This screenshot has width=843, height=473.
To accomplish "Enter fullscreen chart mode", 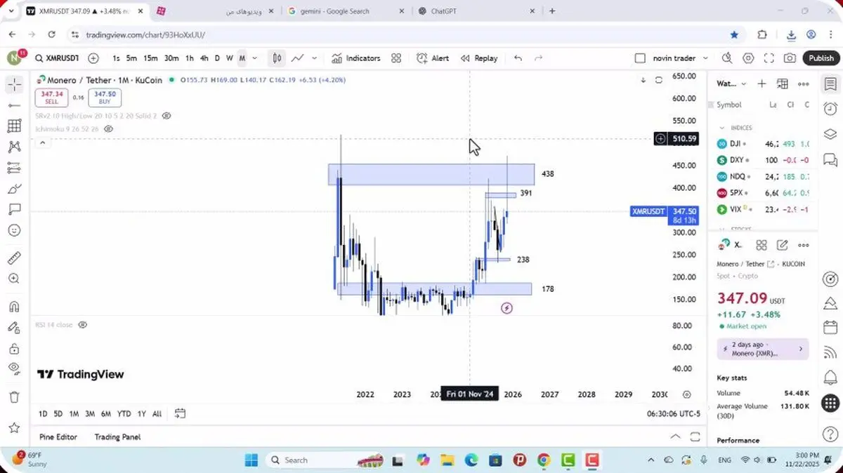I will [769, 58].
